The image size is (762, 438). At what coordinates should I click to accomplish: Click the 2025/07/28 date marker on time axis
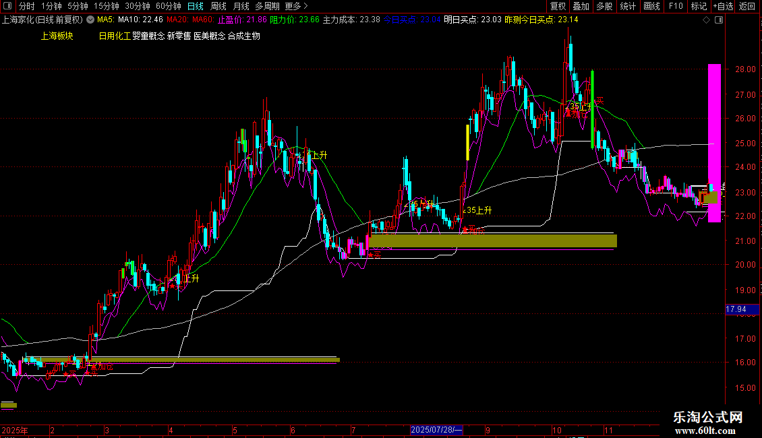pyautogui.click(x=436, y=430)
